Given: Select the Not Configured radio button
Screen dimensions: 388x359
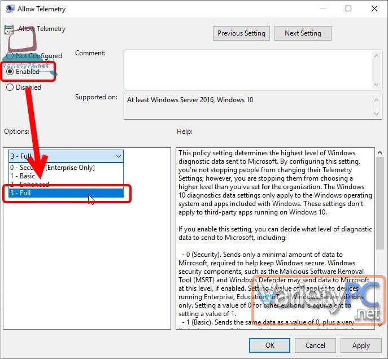Looking at the screenshot, I should [x=10, y=56].
